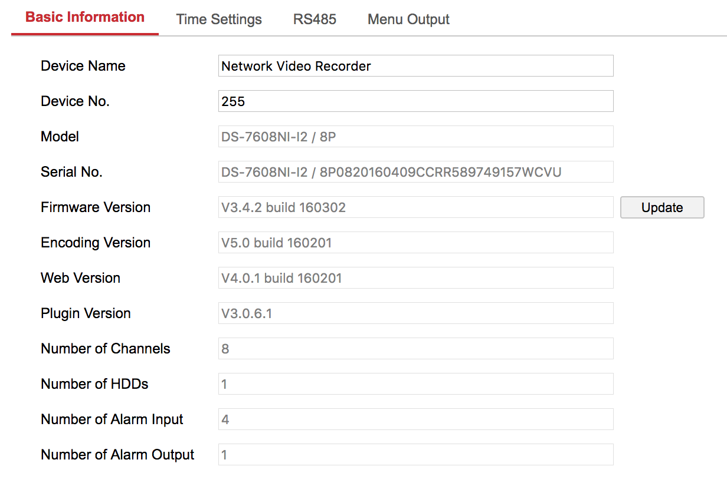This screenshot has height=496, width=727.
Task: Open the RS485 tab
Action: [315, 19]
